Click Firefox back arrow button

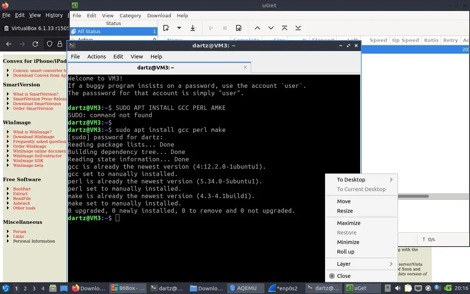click(x=9, y=44)
